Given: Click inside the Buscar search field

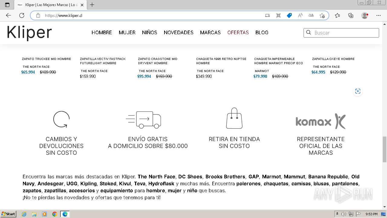Looking at the screenshot, I should [x=341, y=33].
